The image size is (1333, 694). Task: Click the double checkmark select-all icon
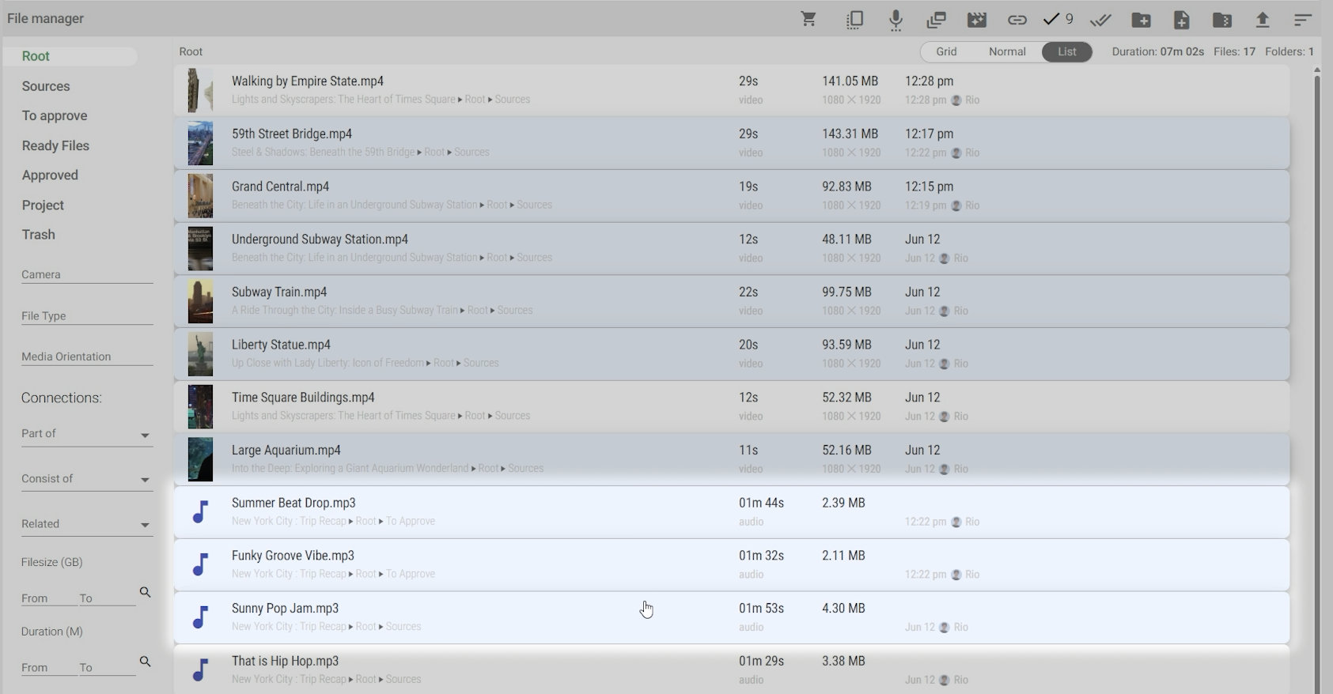click(1100, 20)
